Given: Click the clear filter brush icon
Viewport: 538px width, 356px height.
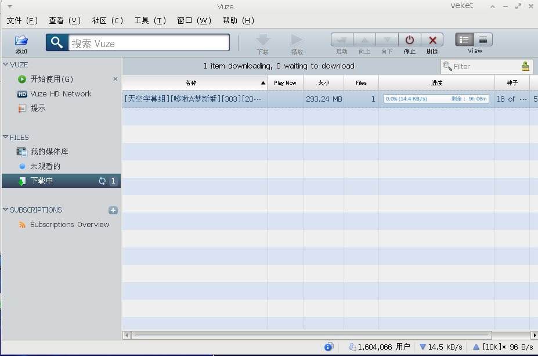Looking at the screenshot, I should [x=525, y=66].
